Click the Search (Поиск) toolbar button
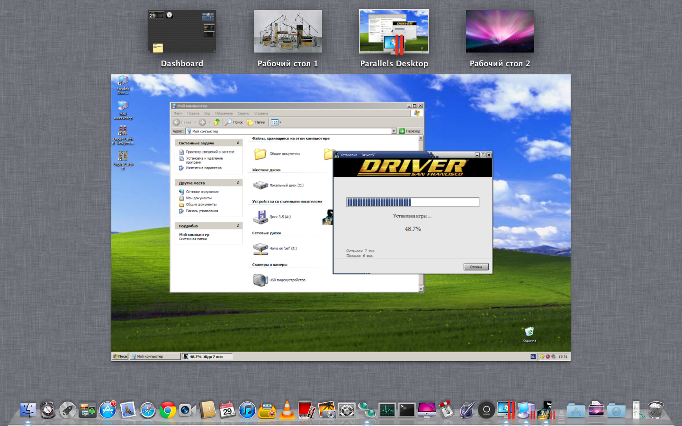Screen dimensions: 682x426 [234, 122]
